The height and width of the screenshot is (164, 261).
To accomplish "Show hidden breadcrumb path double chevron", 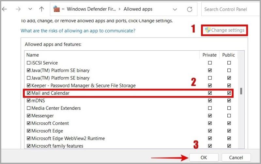I will (x=63, y=9).
